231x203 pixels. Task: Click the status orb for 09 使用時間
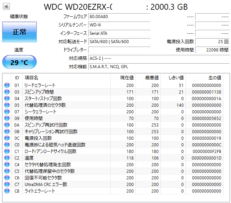[7, 118]
